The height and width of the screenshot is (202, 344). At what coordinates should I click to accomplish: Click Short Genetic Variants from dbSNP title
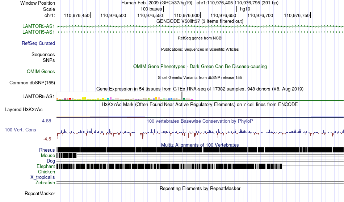click(x=200, y=77)
